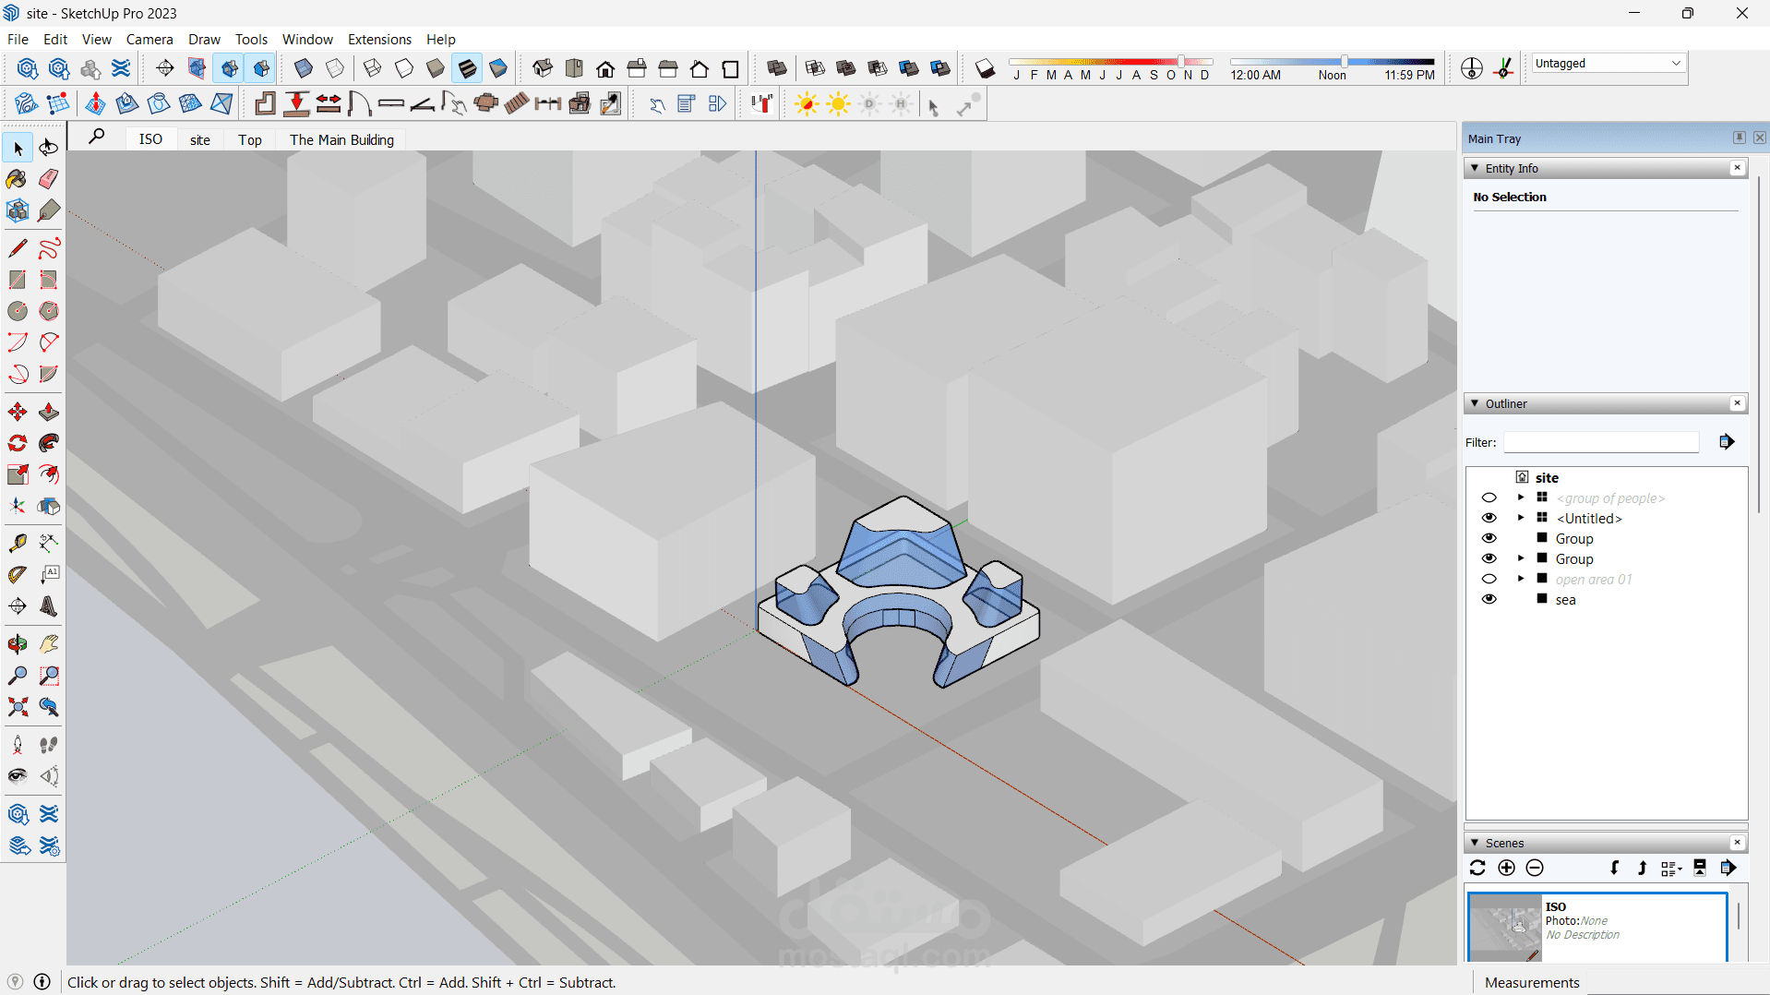
Task: Pick the Tape Measure tool
Action: [x=18, y=543]
